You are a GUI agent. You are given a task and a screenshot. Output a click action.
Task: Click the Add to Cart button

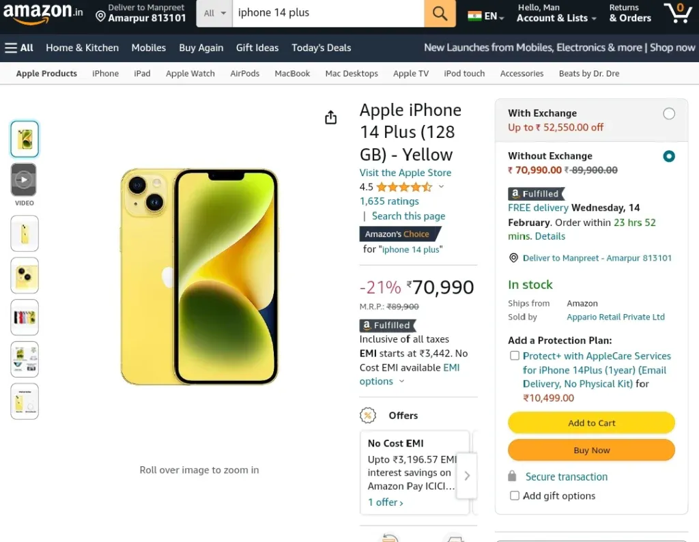[591, 423]
